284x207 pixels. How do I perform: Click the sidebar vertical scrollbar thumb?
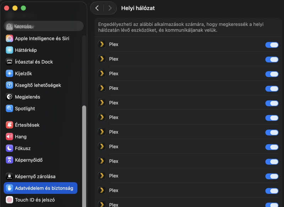[x=84, y=156]
